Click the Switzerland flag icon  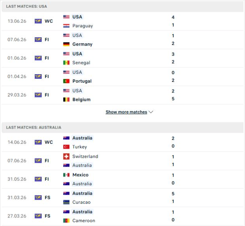[66, 156]
